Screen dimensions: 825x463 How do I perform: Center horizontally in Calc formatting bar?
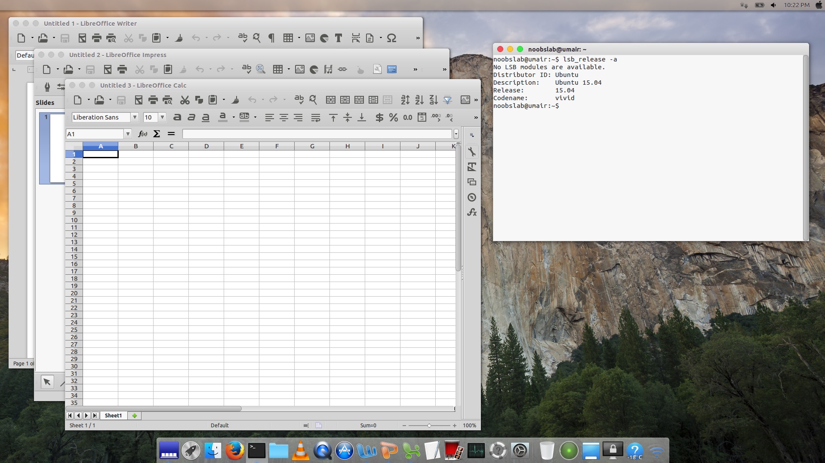tap(283, 118)
